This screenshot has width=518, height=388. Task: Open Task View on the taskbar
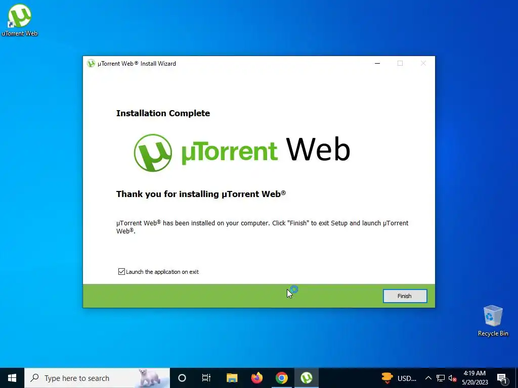[206, 378]
